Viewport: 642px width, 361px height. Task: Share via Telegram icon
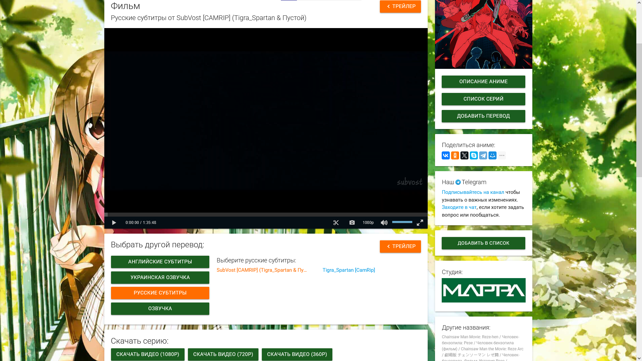pos(483,155)
